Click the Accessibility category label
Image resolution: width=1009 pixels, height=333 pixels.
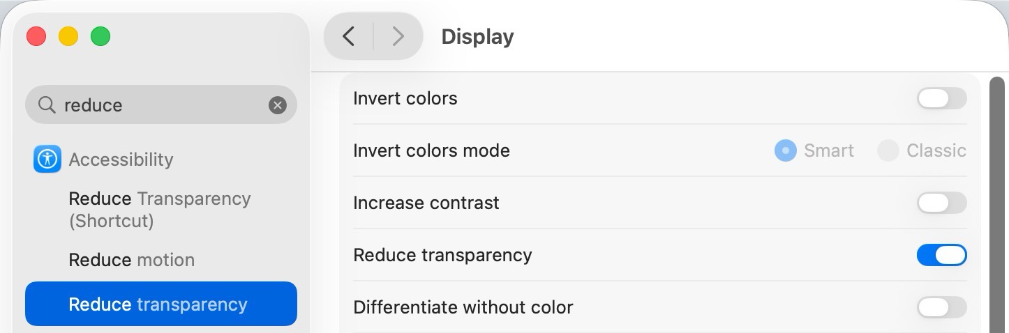tap(121, 160)
